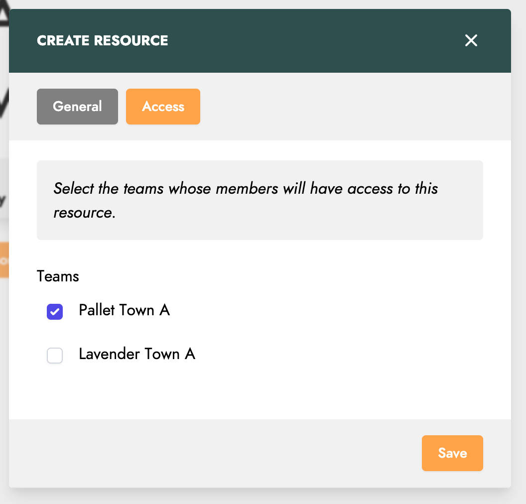
Task: Click the Pallet Town A team label
Action: pos(124,310)
